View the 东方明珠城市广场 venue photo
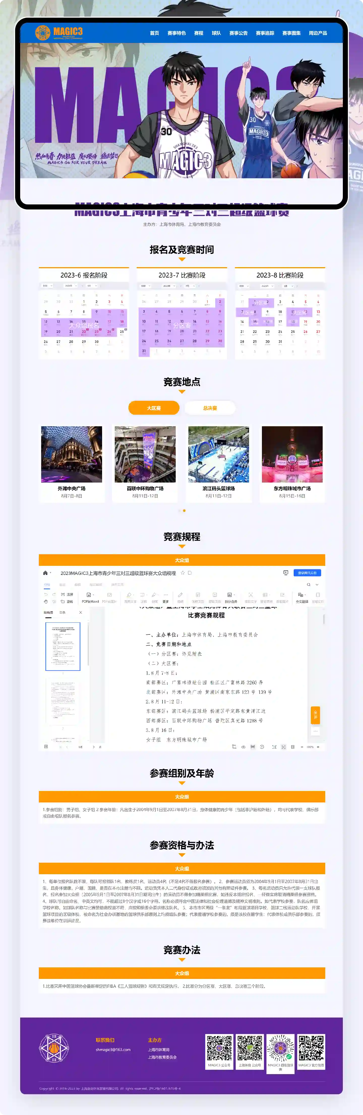Image resolution: width=363 pixels, height=1115 pixels. click(x=292, y=454)
